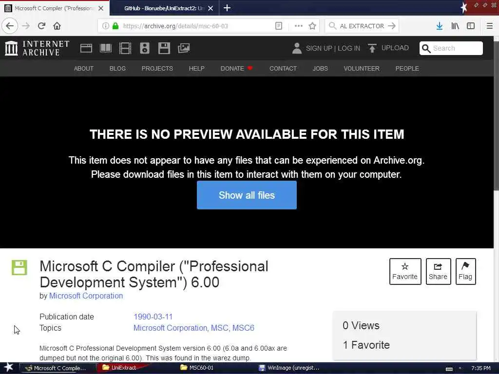499x374 pixels.
Task: Click the keyboard icon in system tray
Action: (449, 368)
